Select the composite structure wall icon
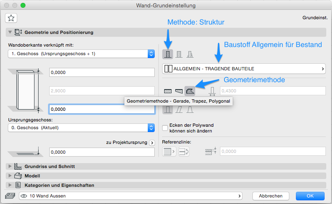332x204 pixels. [x=179, y=54]
